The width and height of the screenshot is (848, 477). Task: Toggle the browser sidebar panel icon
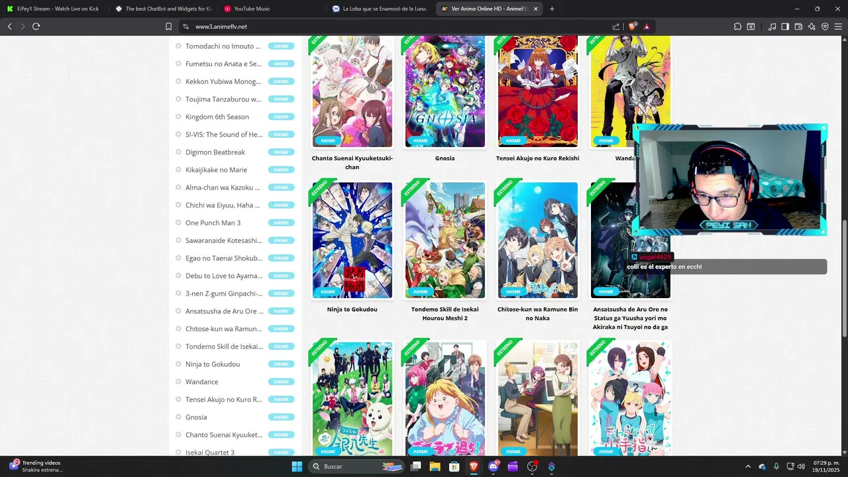[785, 26]
